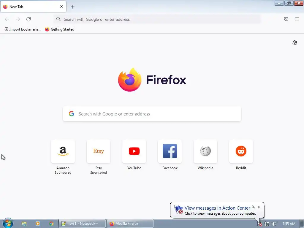Open the Facebook shortcut tile
Image resolution: width=304 pixels, height=228 pixels.
click(170, 151)
